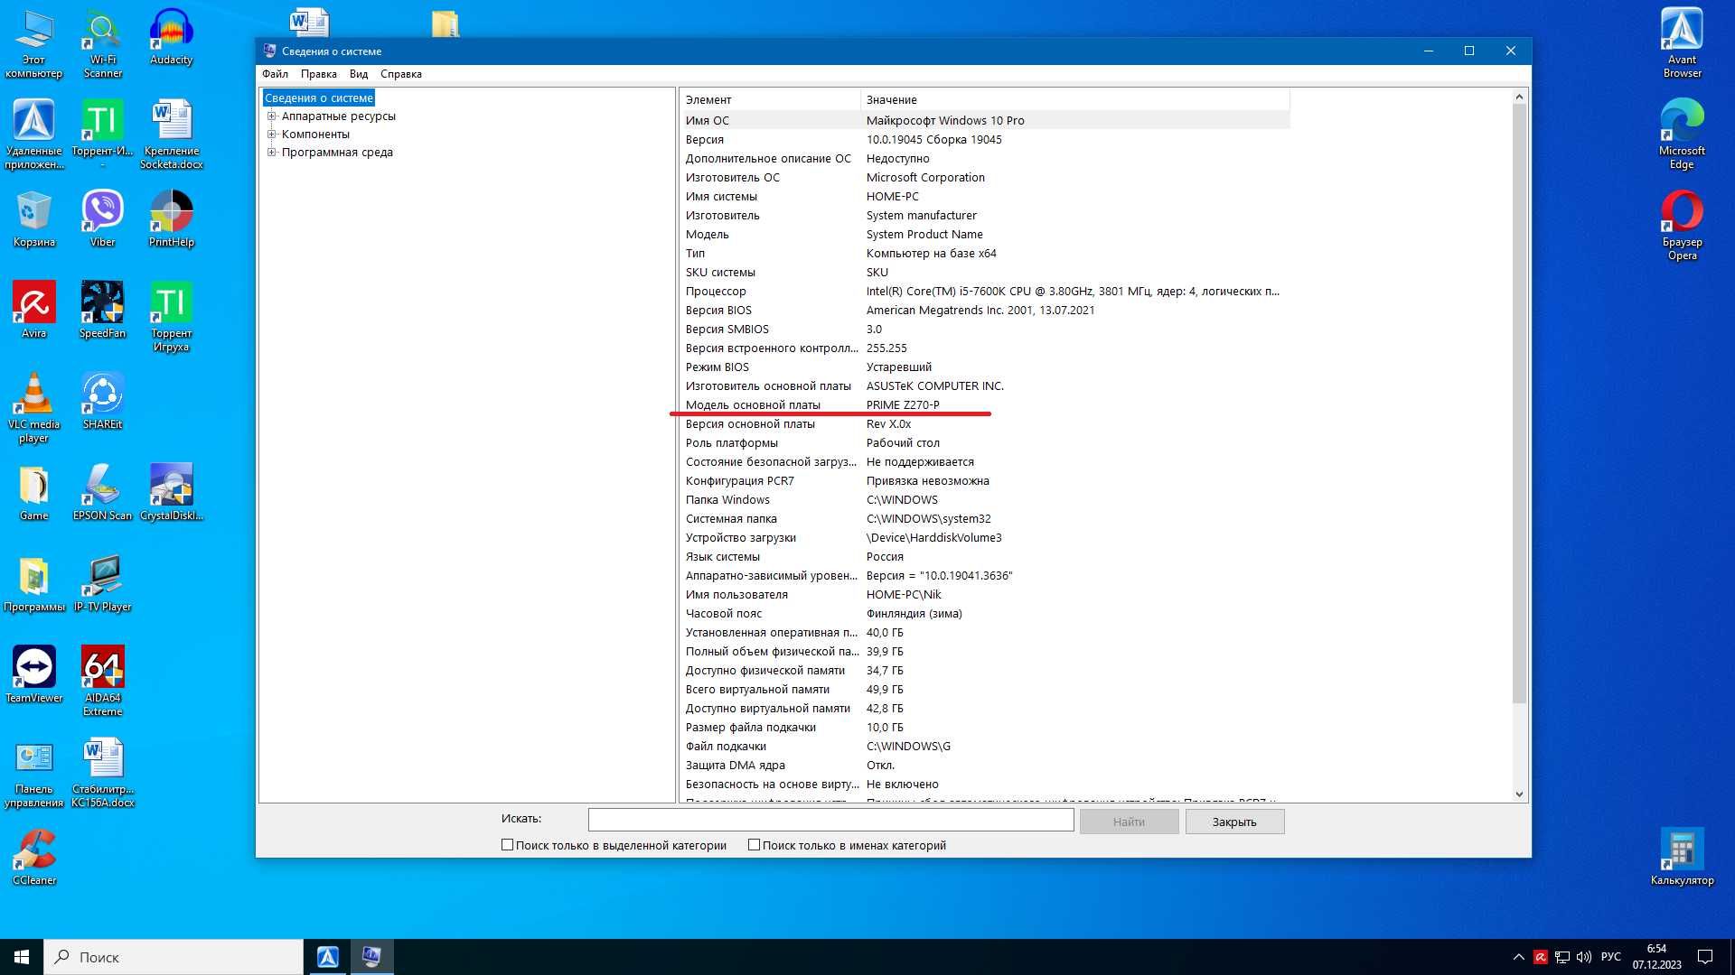Screen dimensions: 1735x975
Task: Open the Калькулятор desktop shortcut
Action: tap(1682, 857)
